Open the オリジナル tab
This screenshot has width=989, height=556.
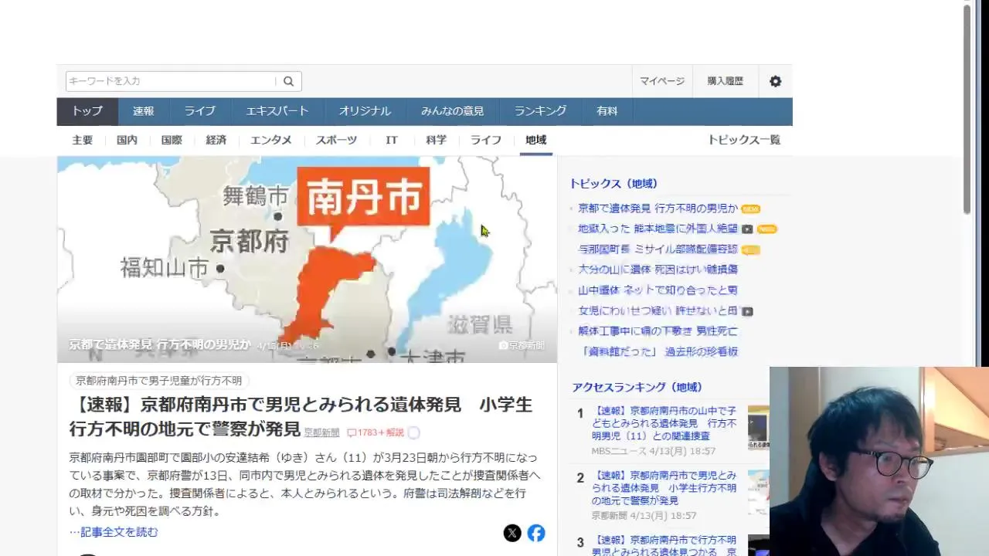(365, 111)
